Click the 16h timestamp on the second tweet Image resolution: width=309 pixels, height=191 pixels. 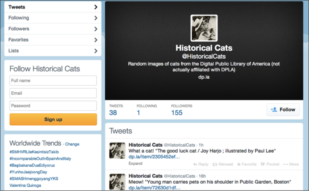tap(202, 176)
